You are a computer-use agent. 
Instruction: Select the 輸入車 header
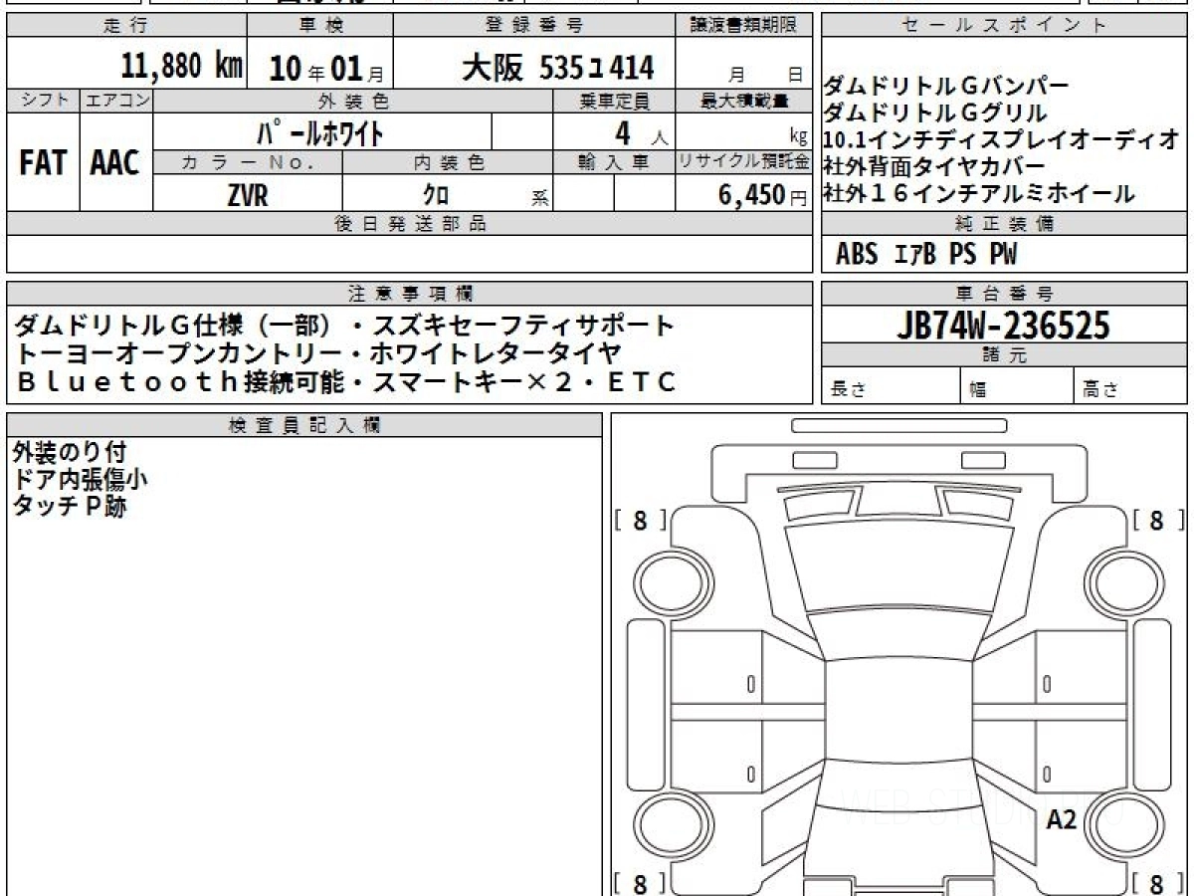click(614, 162)
